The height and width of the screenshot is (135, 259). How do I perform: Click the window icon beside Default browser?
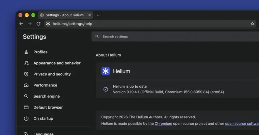[26, 108]
